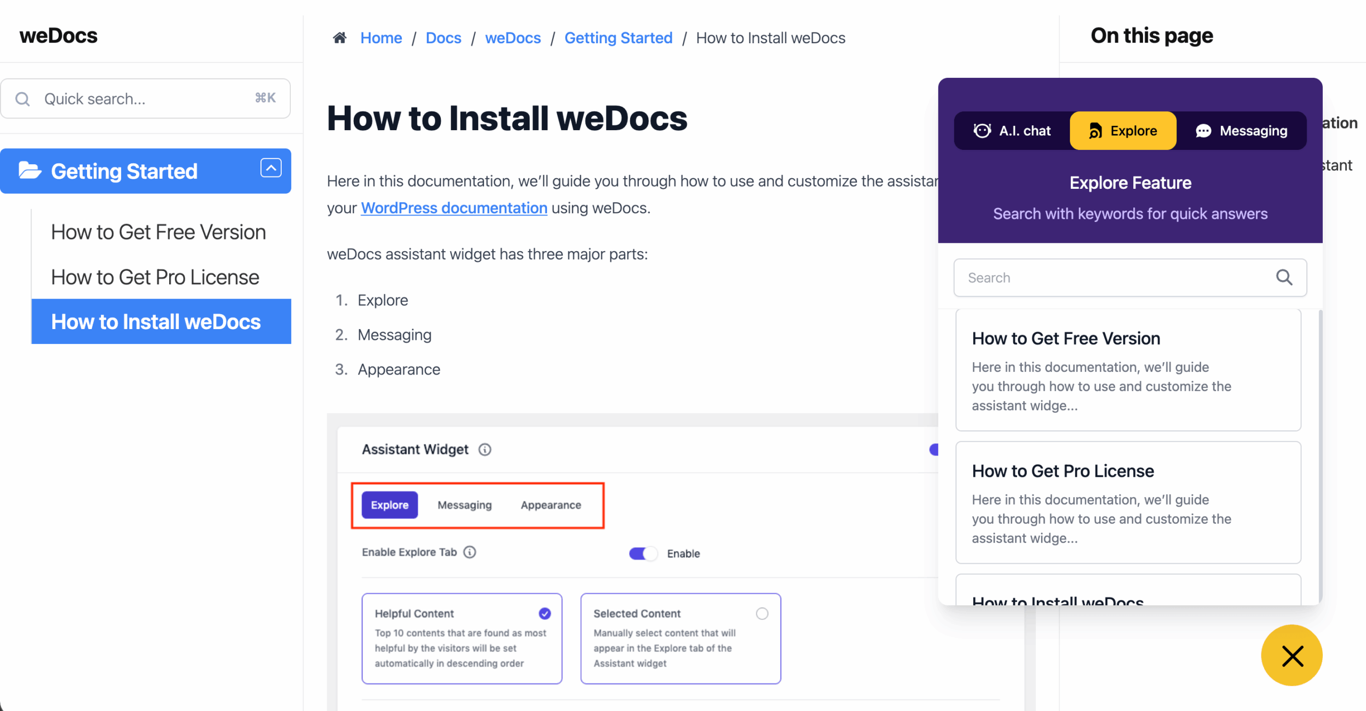Close the assistant widget with yellow X
The width and height of the screenshot is (1366, 711).
pos(1291,656)
